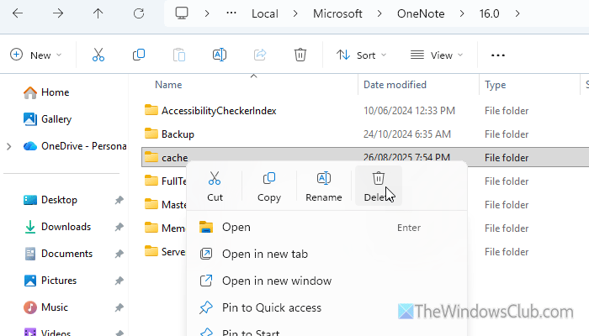Choose Open in new window
589x336 pixels.
pos(326,281)
